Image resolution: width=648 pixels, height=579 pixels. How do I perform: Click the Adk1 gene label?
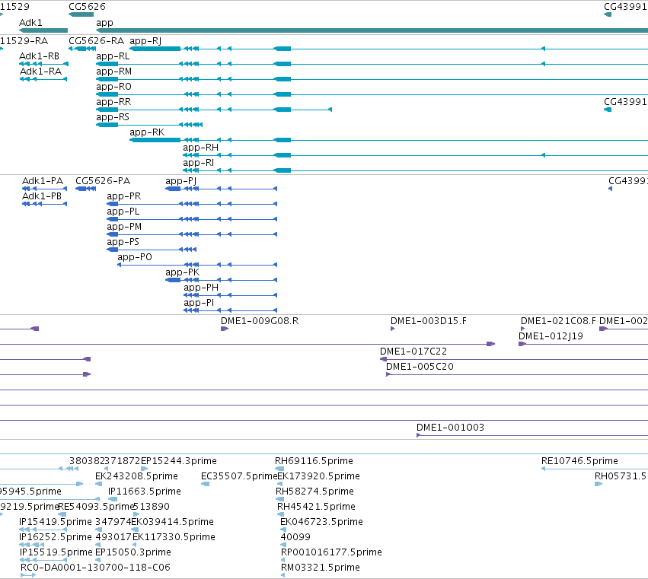click(30, 22)
